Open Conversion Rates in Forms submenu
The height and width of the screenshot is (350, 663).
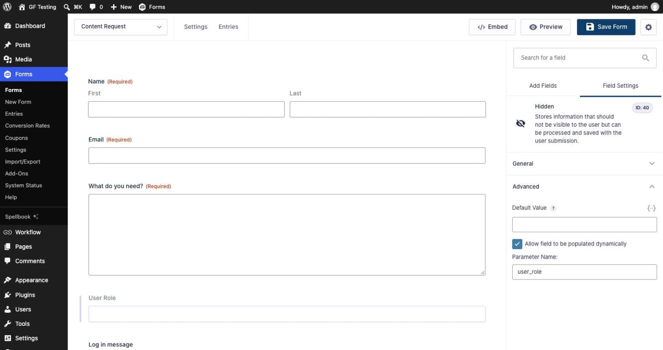pos(28,126)
